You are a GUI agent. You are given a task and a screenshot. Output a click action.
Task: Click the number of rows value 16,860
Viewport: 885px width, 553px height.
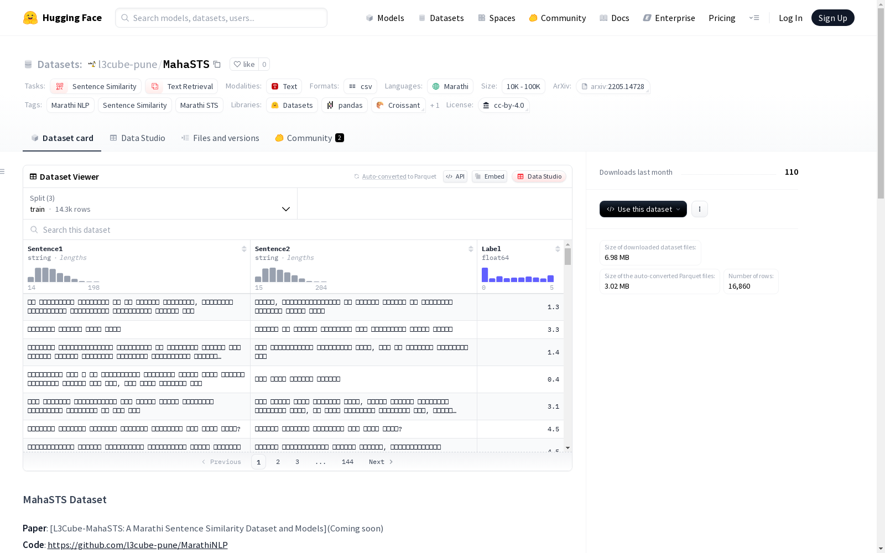(740, 286)
